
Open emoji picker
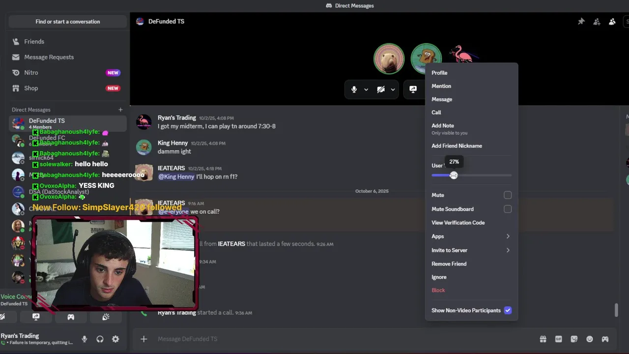pyautogui.click(x=590, y=339)
